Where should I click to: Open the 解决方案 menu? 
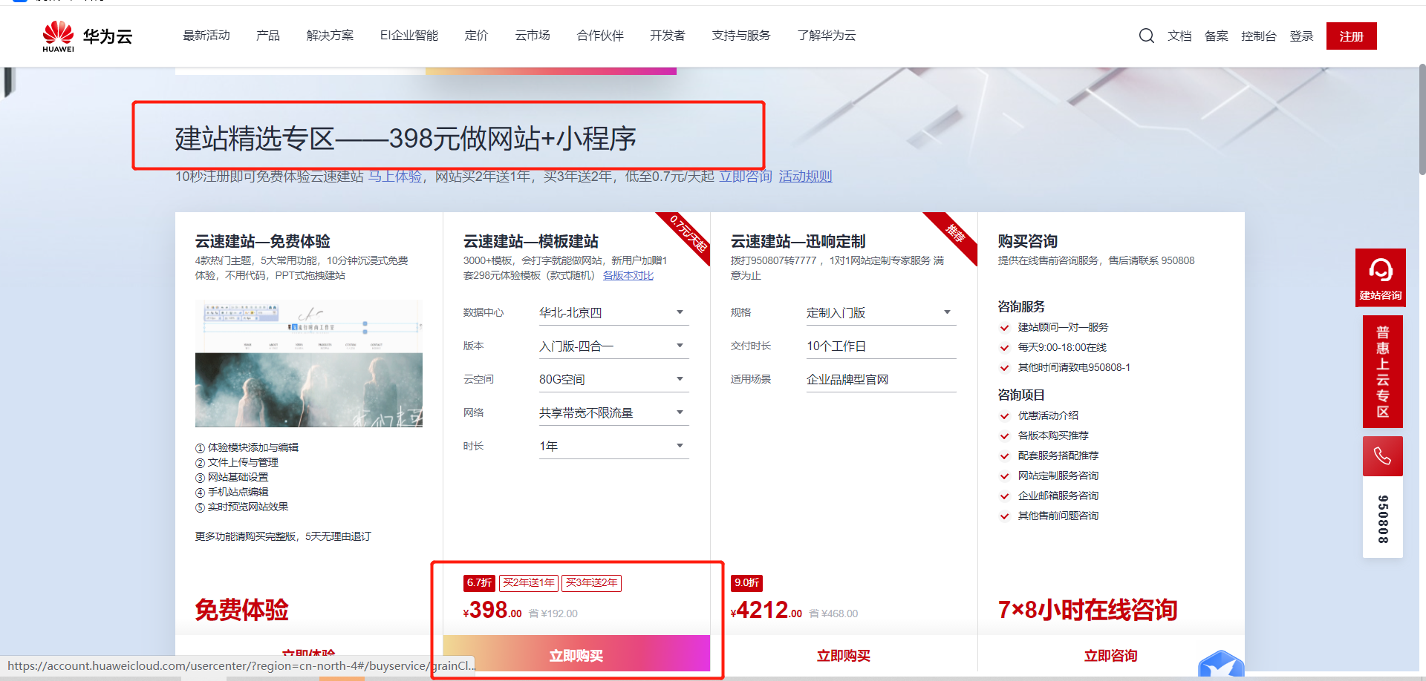330,36
